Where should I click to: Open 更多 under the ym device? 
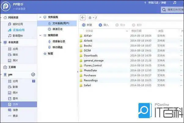(15, 116)
